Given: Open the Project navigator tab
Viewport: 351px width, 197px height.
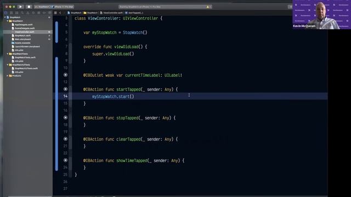Looking at the screenshot, I should click(x=6, y=13).
